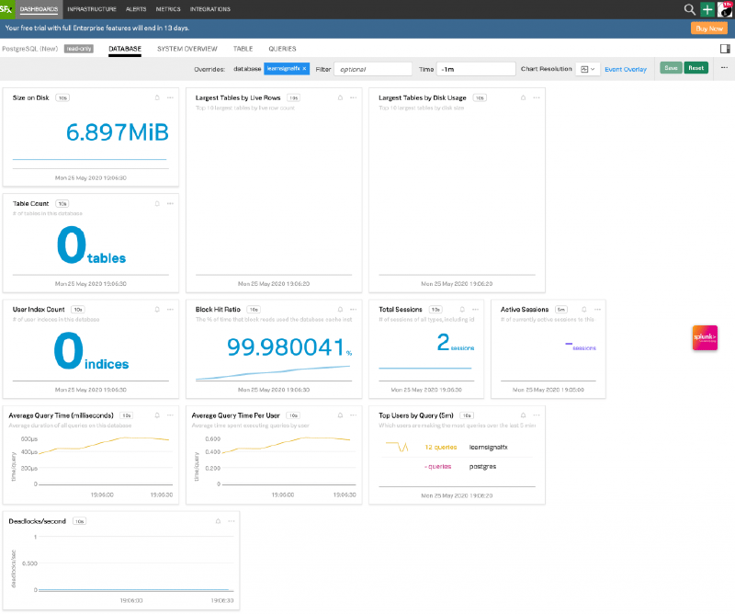The height and width of the screenshot is (614, 735).
Task: Open the Dashboards menu
Action: (39, 9)
